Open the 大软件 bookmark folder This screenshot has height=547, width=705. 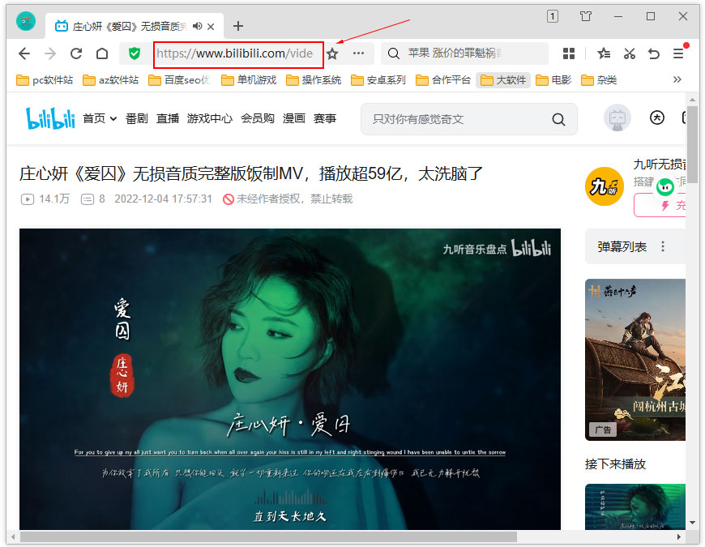coord(503,80)
